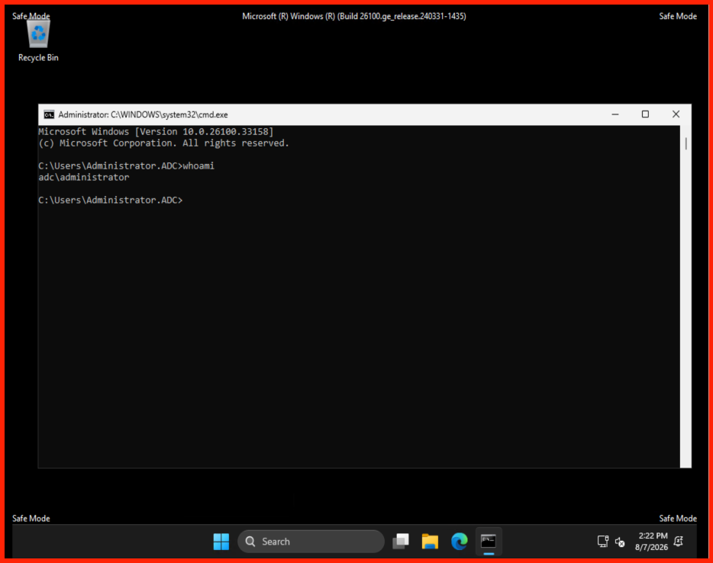Click the muted volume tray icon
This screenshot has width=713, height=563.
(x=619, y=542)
